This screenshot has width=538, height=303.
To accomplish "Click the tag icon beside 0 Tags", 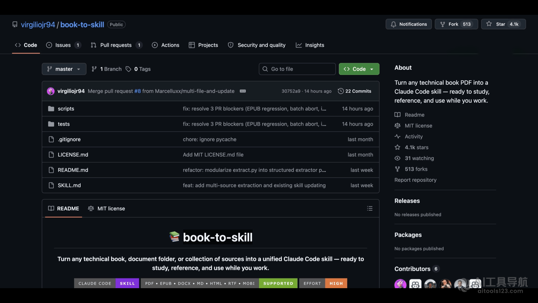I will click(x=129, y=69).
